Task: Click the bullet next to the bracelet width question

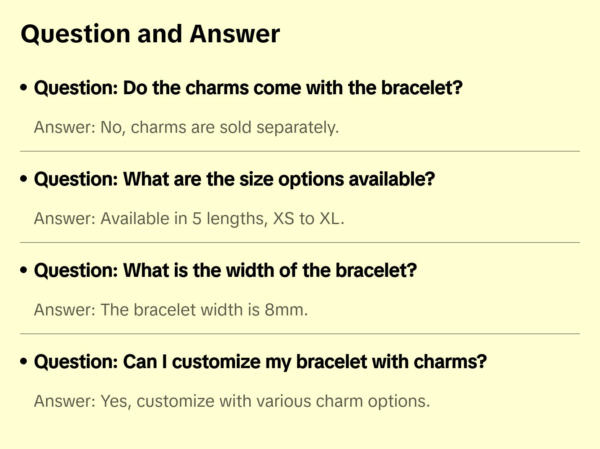Action: [x=24, y=271]
